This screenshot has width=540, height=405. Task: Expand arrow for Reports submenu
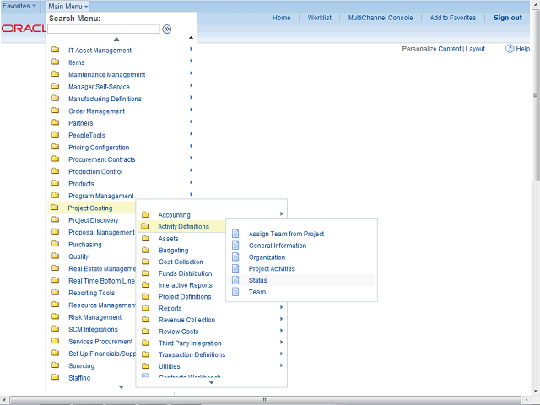(281, 307)
